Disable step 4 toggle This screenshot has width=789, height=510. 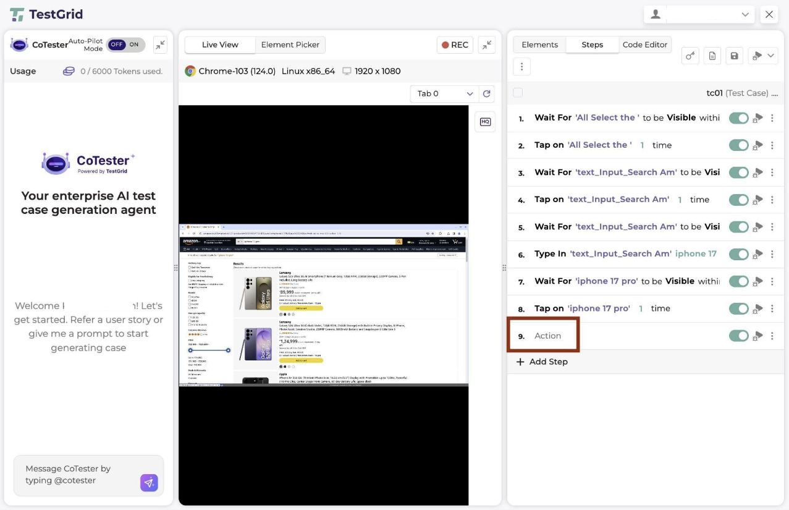pyautogui.click(x=738, y=200)
